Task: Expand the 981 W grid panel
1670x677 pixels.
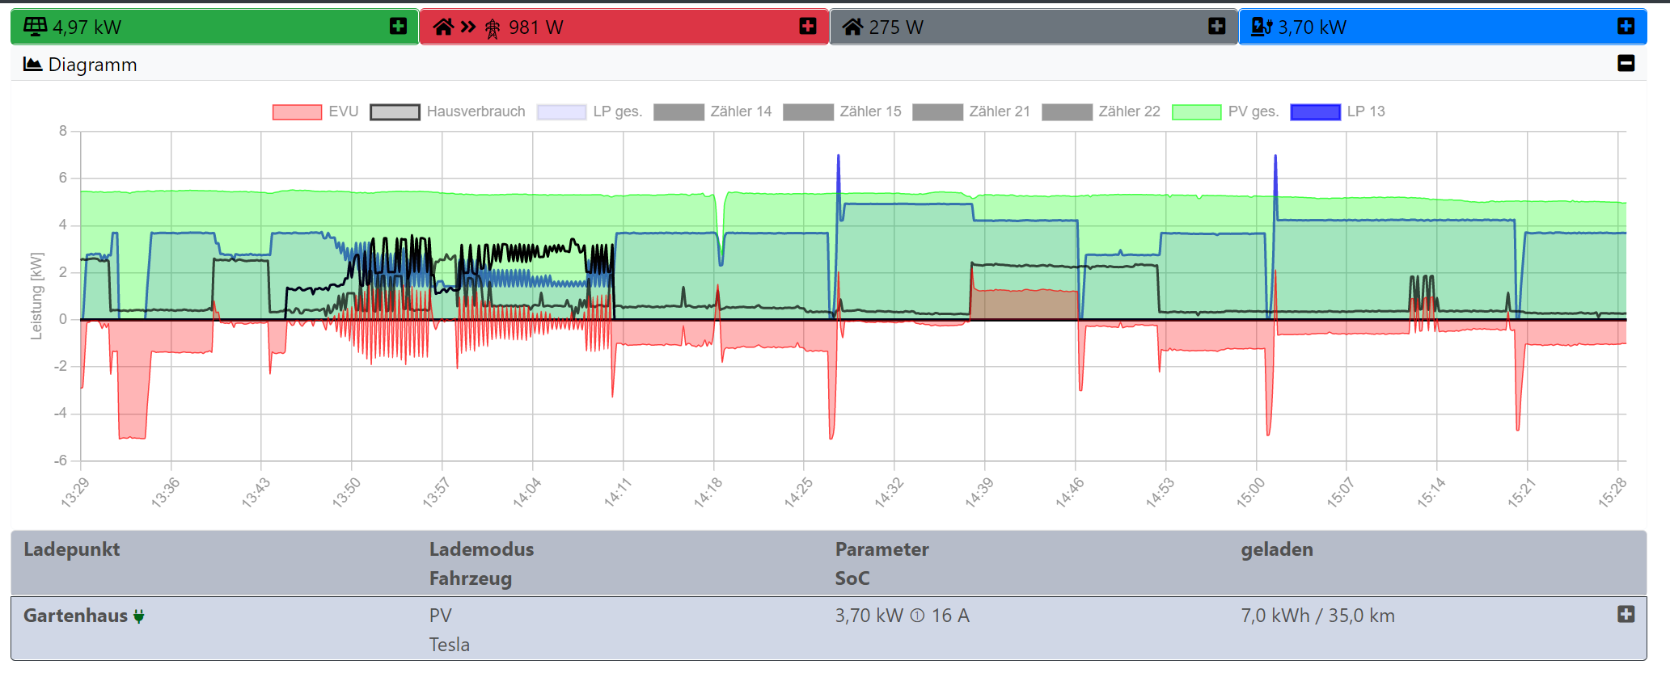Action: pyautogui.click(x=807, y=27)
